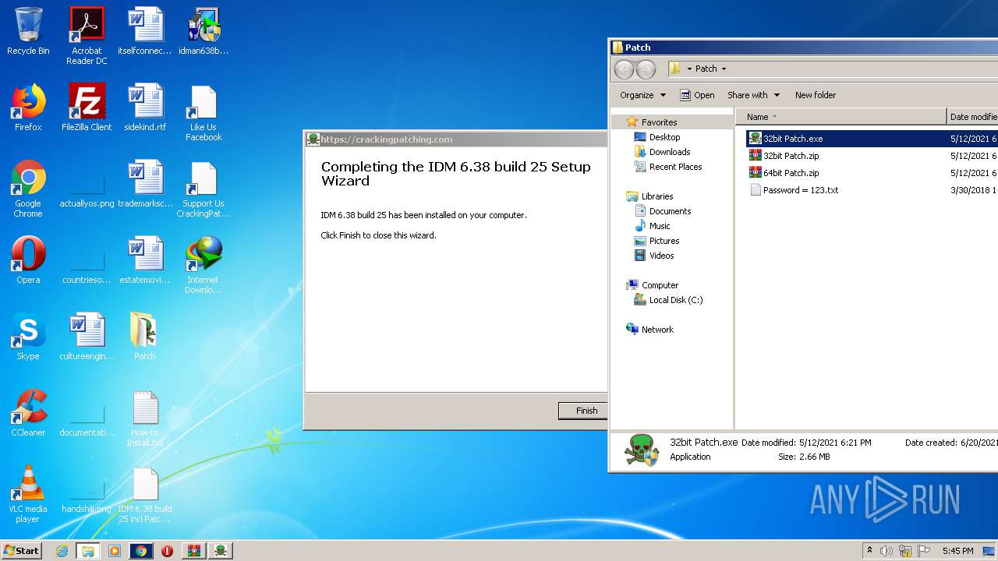Select the idman638b... installer icon
998x561 pixels.
(x=203, y=31)
